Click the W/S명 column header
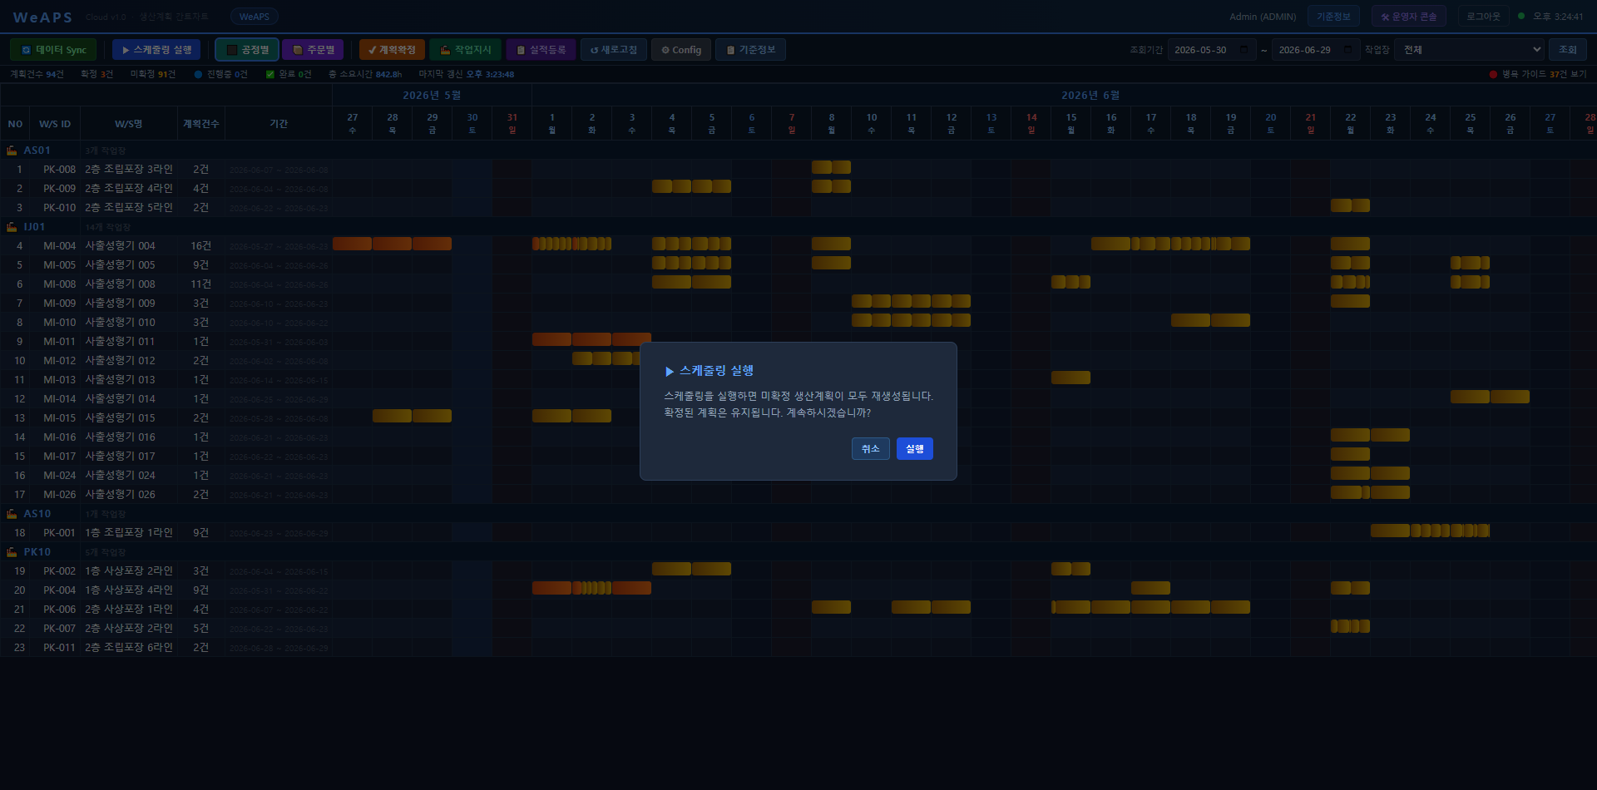This screenshot has height=790, width=1597. (x=128, y=124)
